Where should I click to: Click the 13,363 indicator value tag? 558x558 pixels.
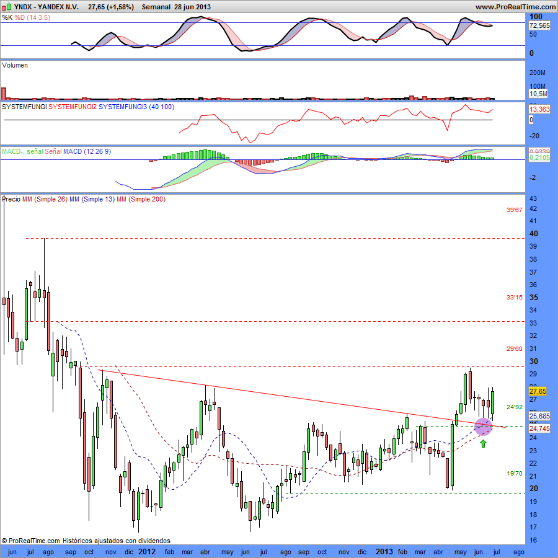point(539,109)
